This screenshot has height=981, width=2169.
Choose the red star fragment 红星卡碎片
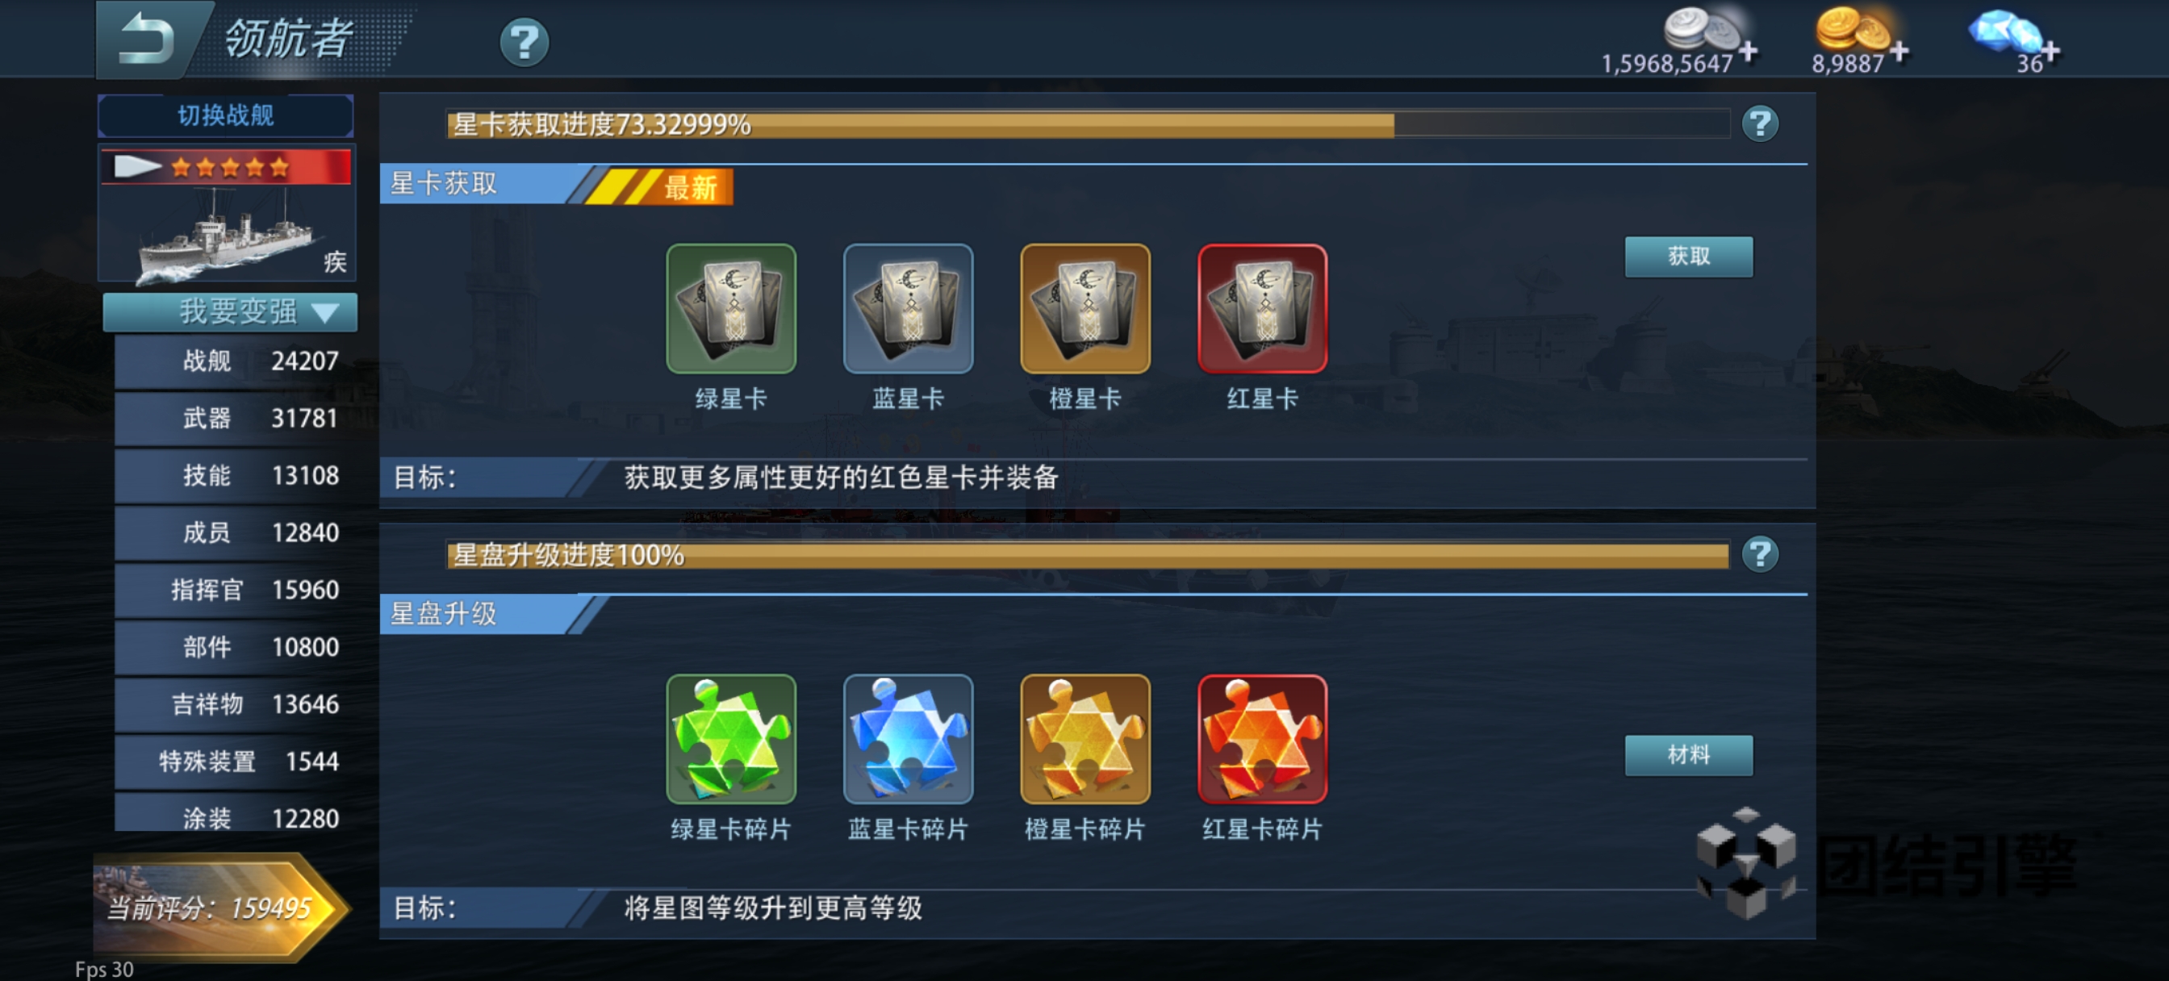pos(1261,739)
